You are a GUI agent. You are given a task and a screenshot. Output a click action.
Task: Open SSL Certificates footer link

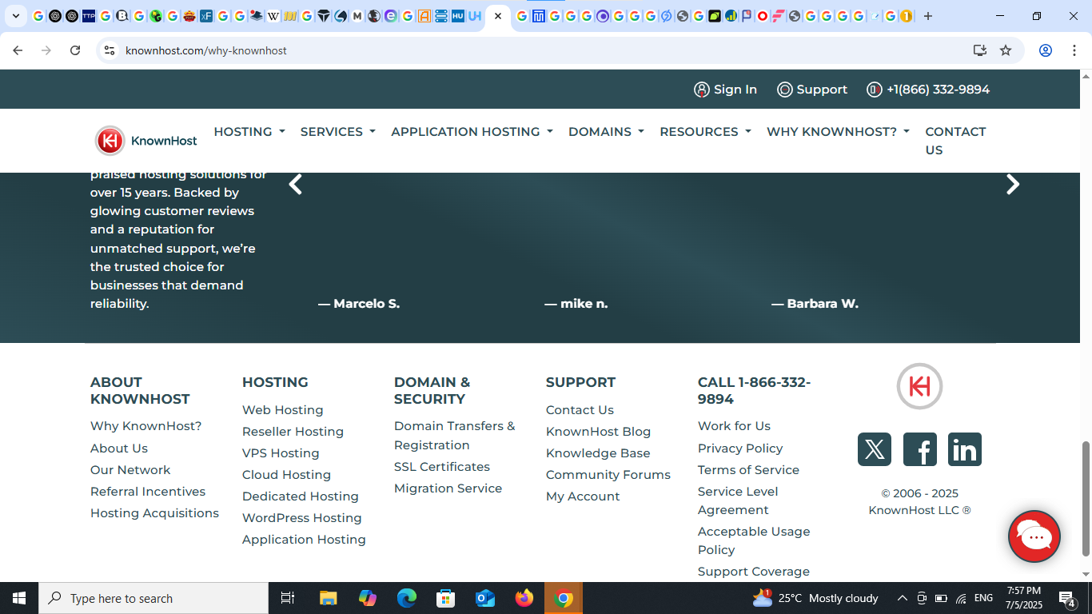point(442,467)
